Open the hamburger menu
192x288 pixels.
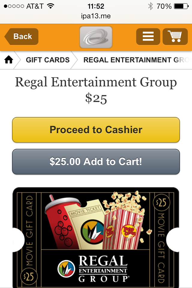click(x=148, y=37)
